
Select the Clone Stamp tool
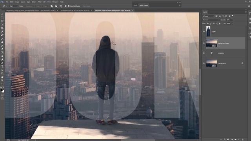tap(2, 42)
